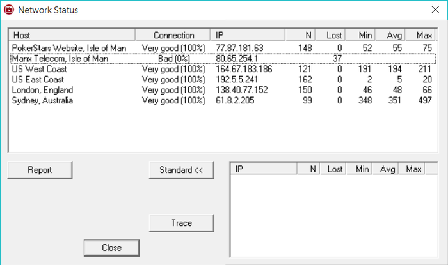The width and height of the screenshot is (448, 265).
Task: Click the N header in trace panel
Action: pyautogui.click(x=308, y=169)
